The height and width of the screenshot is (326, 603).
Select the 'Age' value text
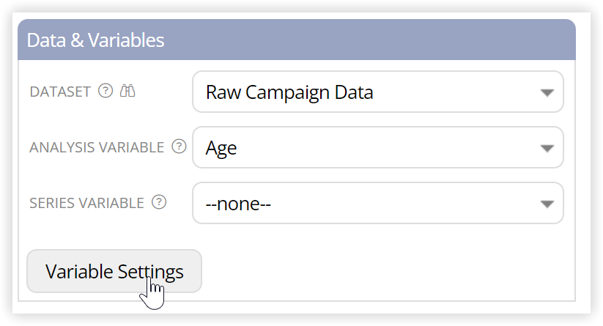pyautogui.click(x=221, y=149)
